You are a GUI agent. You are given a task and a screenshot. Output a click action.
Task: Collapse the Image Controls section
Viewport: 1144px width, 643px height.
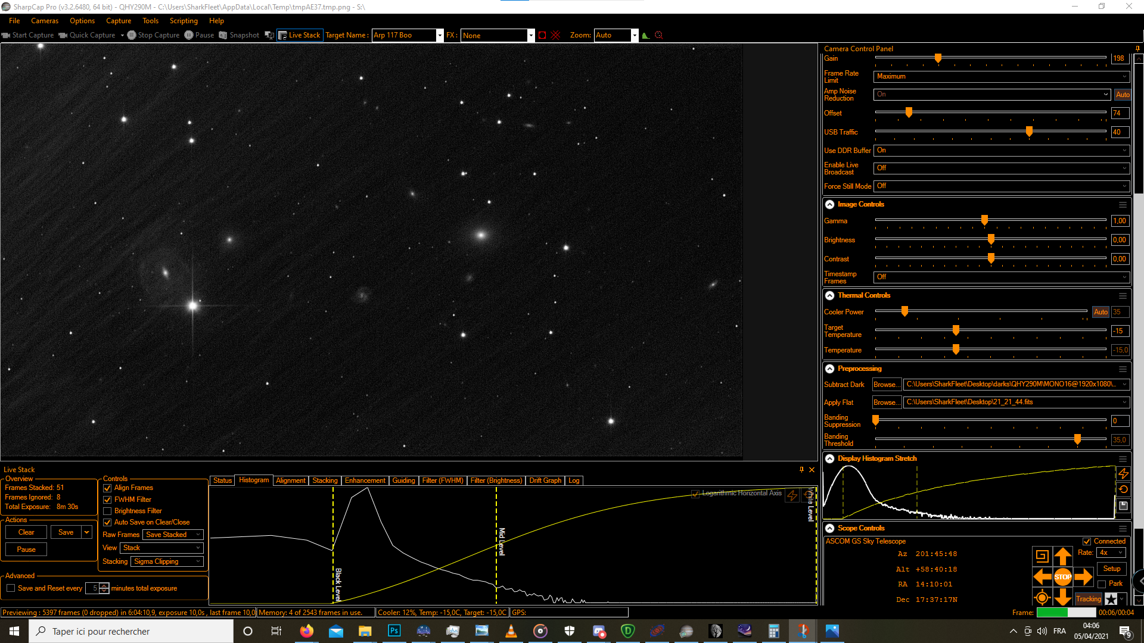click(829, 204)
